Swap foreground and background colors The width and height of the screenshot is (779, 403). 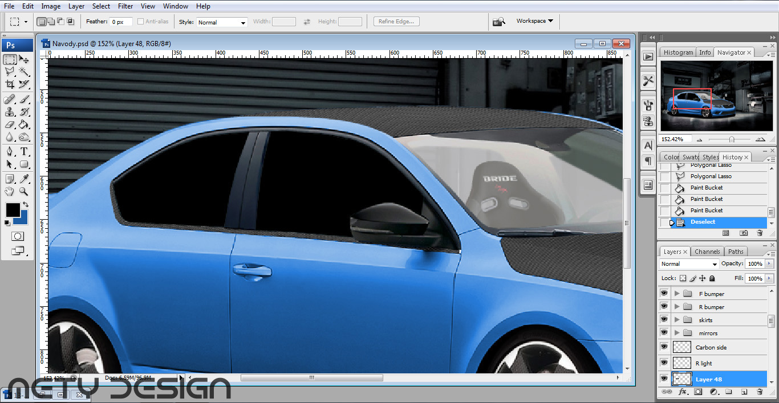click(x=25, y=204)
